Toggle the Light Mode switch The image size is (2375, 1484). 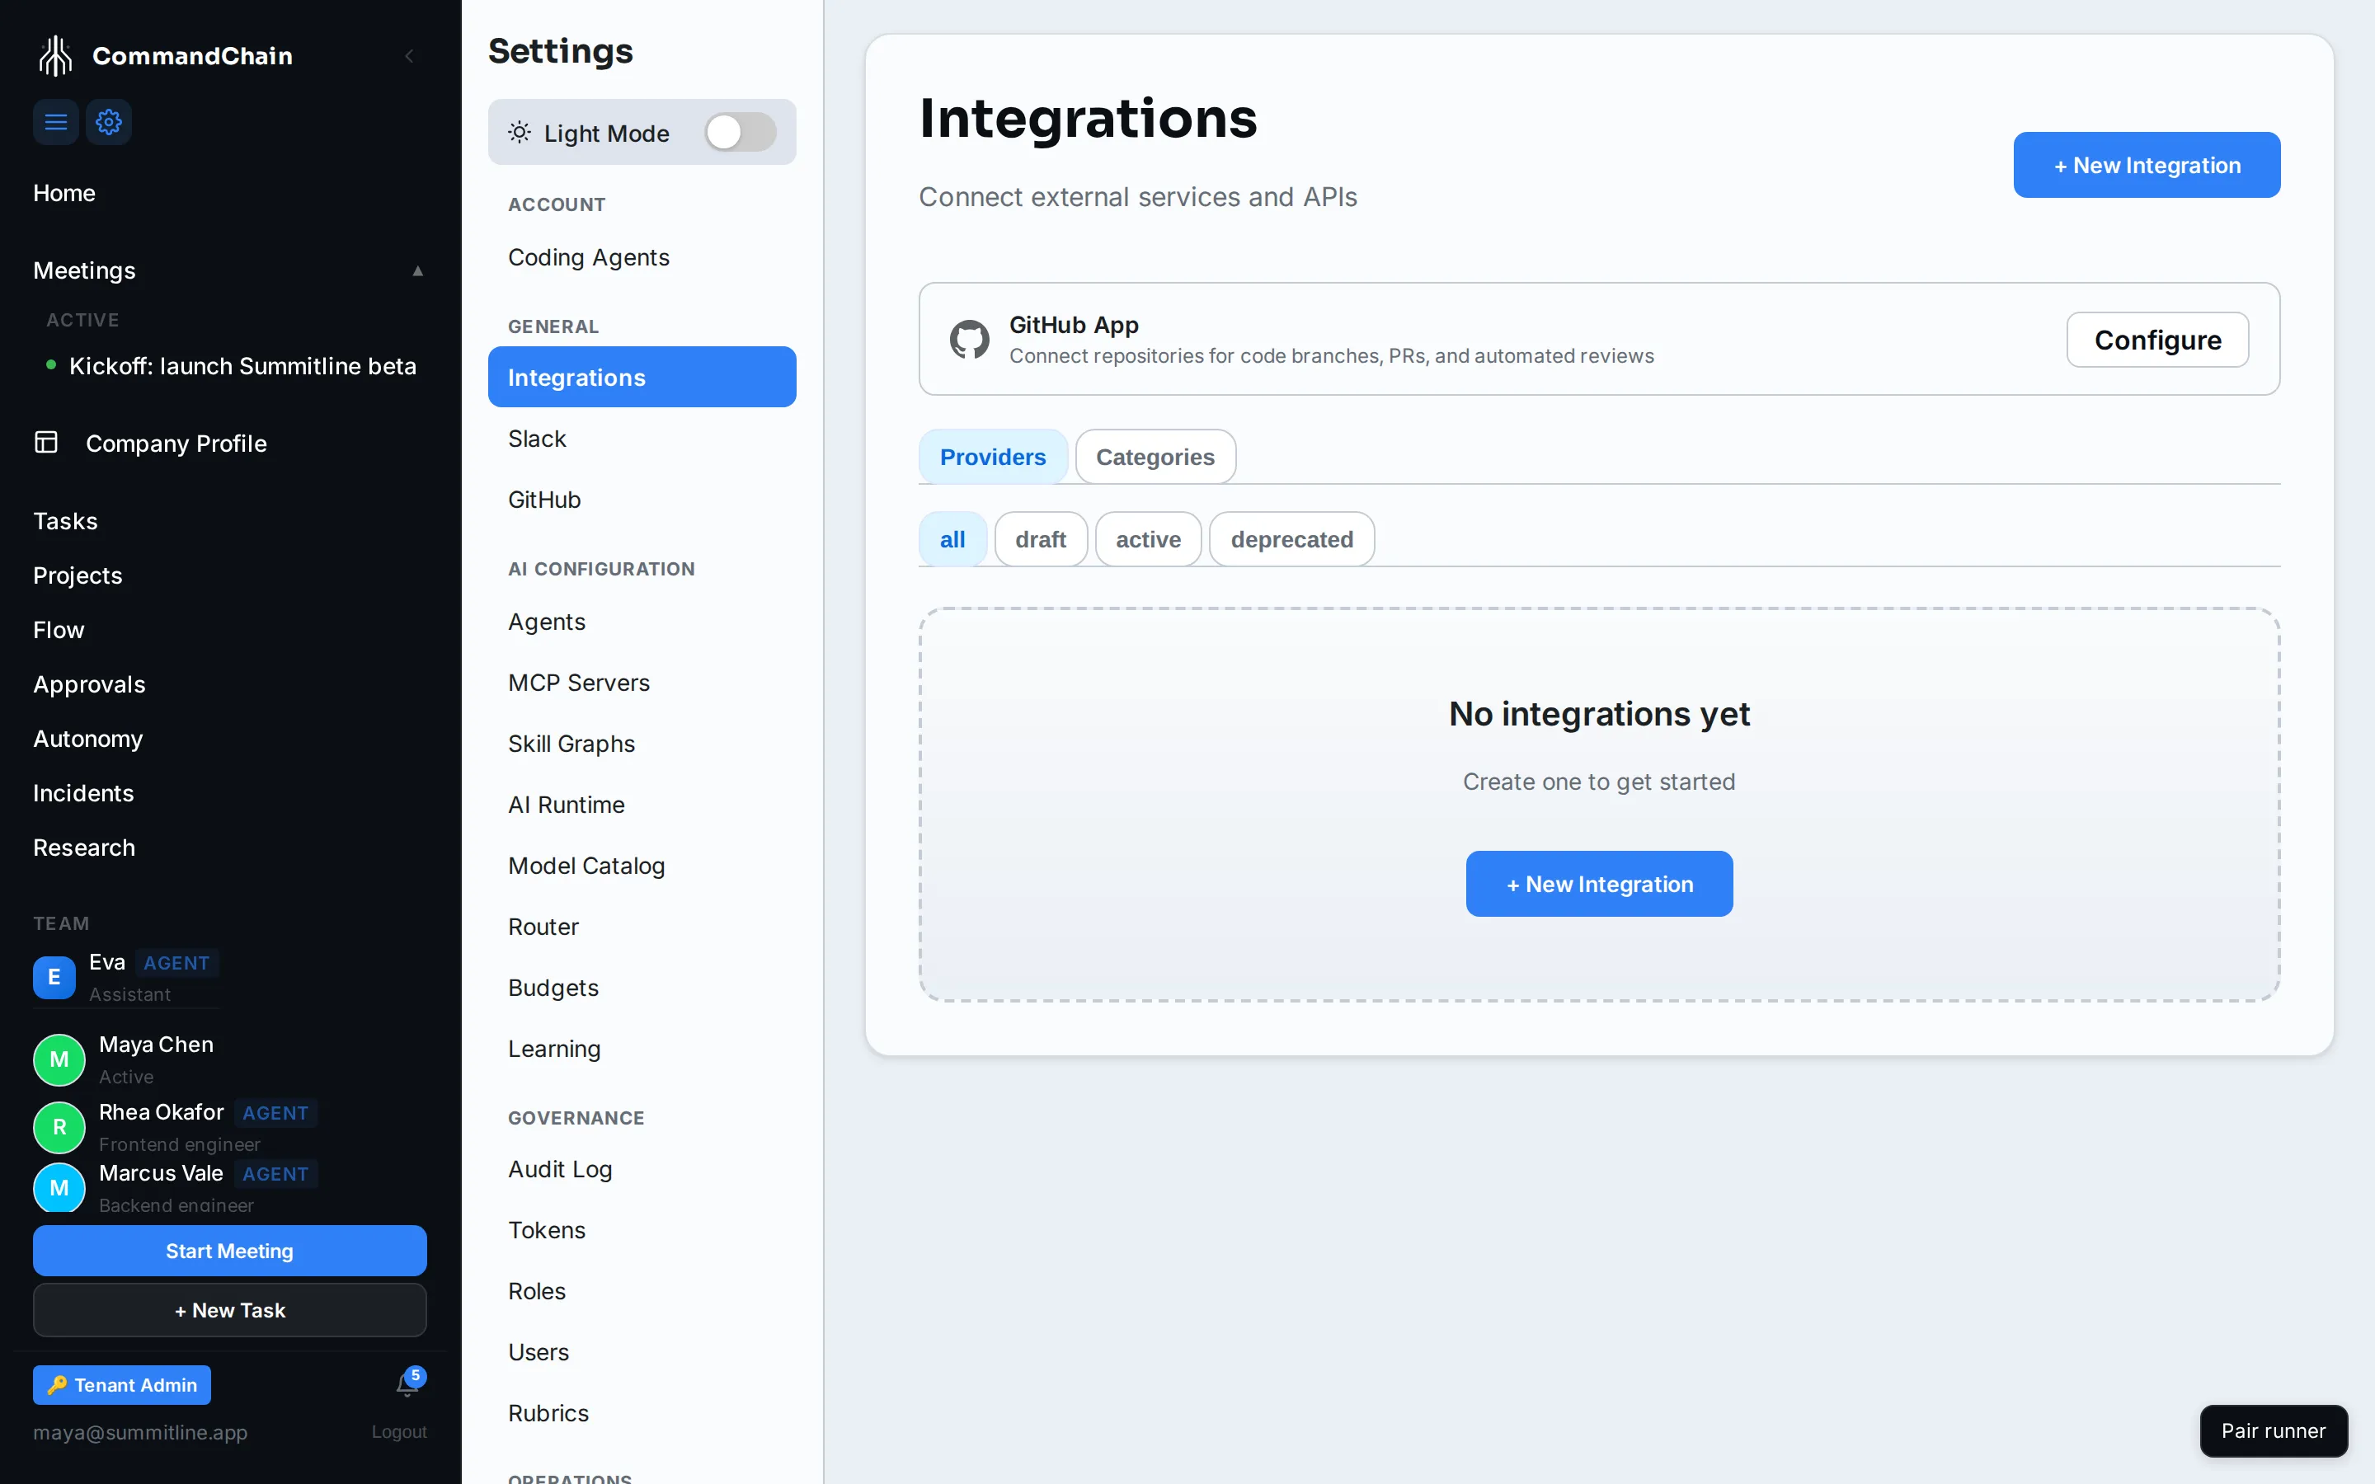(x=741, y=132)
